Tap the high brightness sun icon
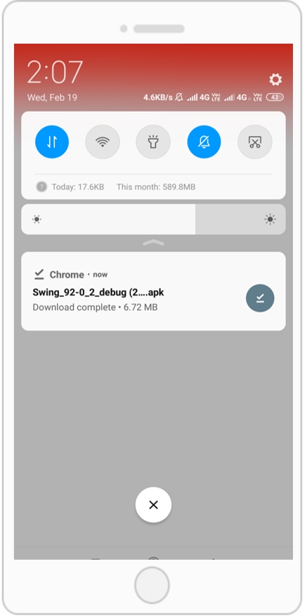This screenshot has width=307, height=616. point(270,219)
